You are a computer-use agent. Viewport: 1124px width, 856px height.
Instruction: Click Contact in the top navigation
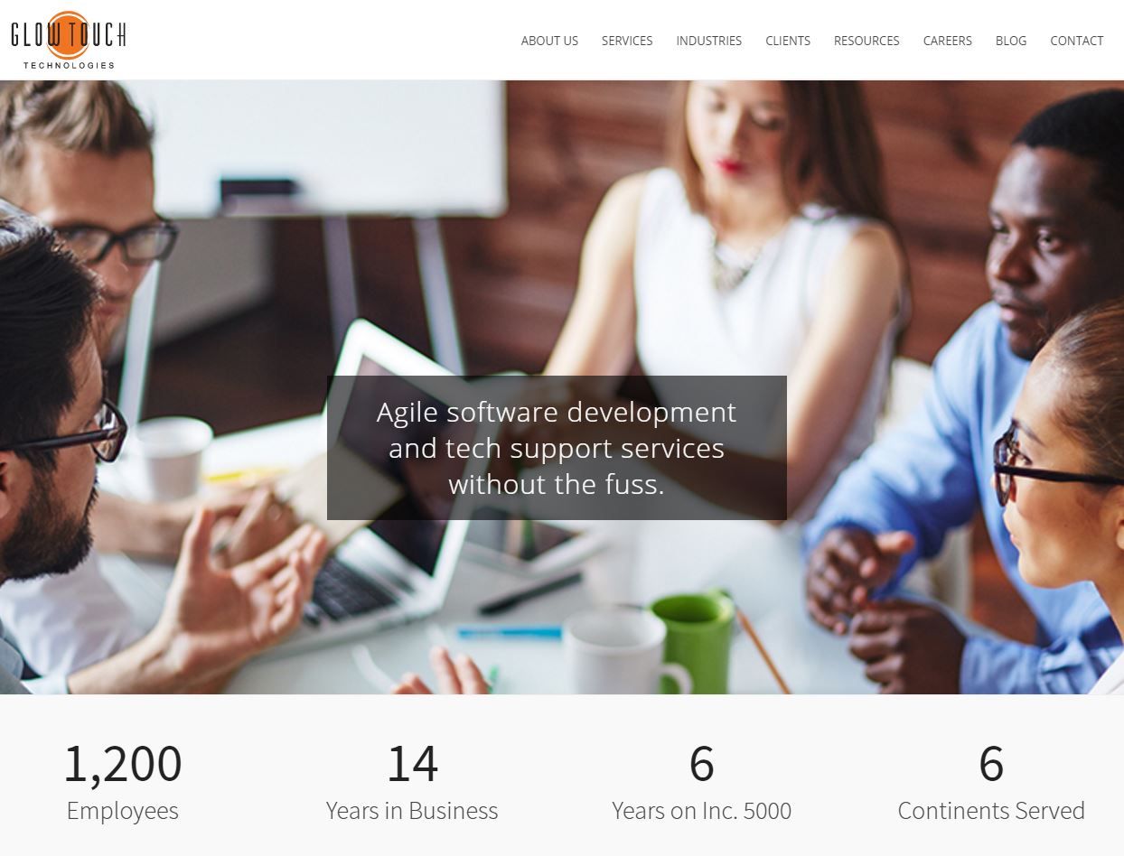(x=1077, y=41)
